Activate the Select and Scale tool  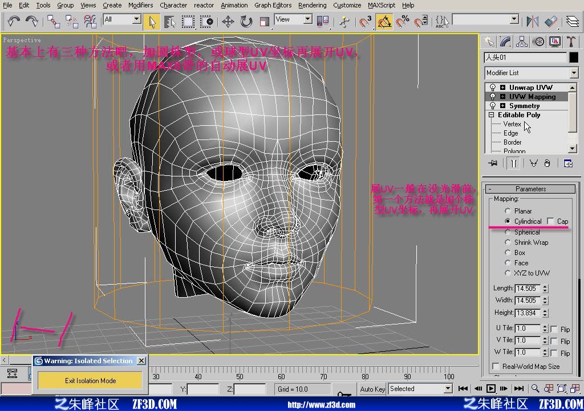click(x=265, y=22)
